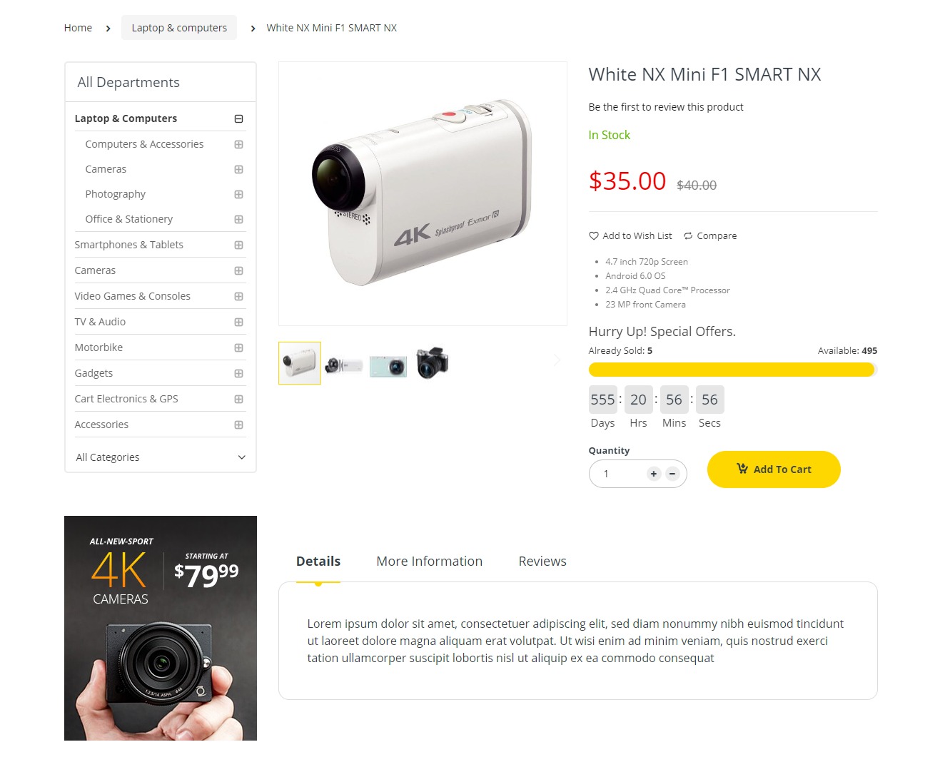
Task: Click the Add To Cart button
Action: click(774, 469)
